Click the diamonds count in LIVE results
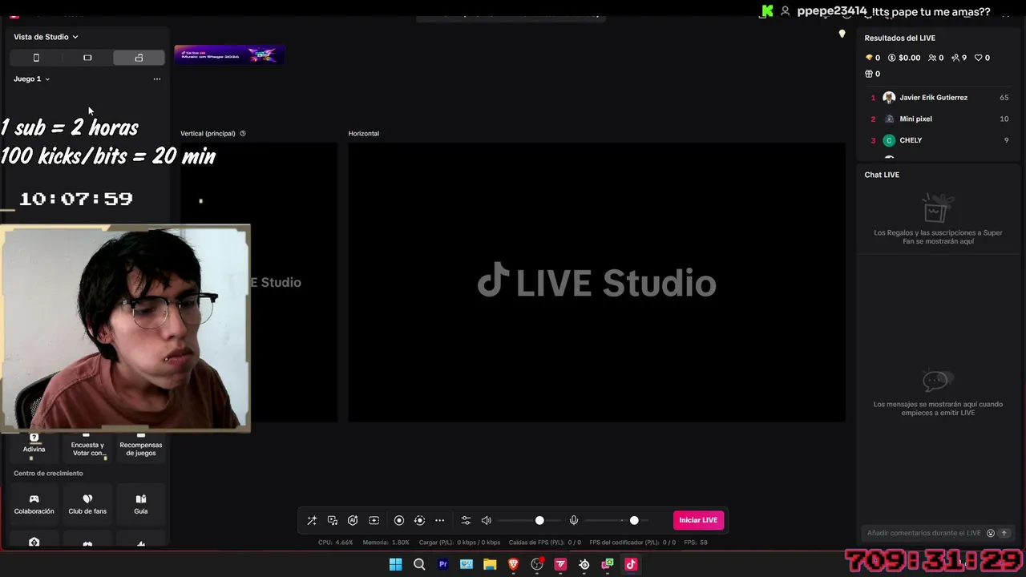Screen dimensions: 1026x577 pos(872,58)
